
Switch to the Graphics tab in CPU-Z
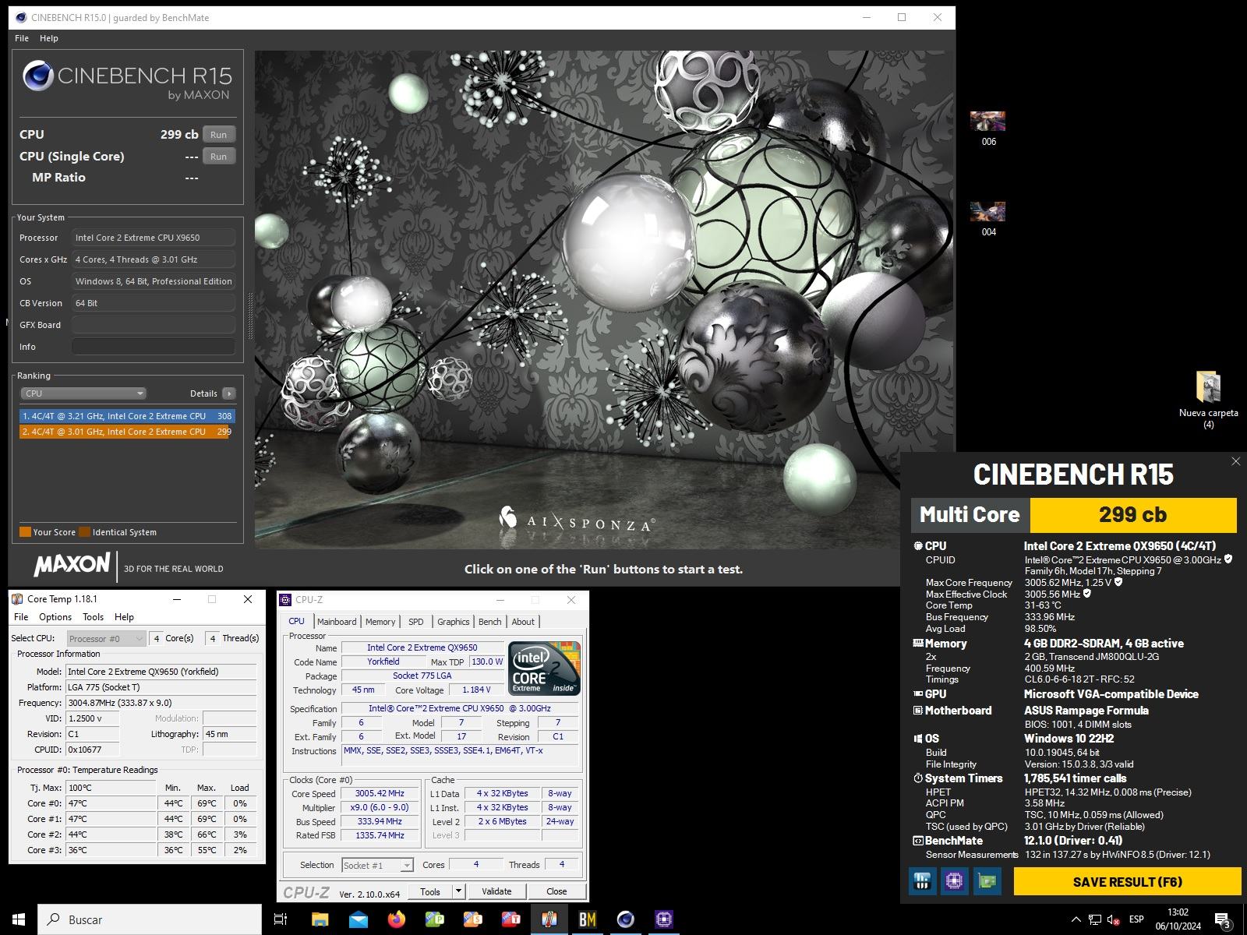click(453, 622)
